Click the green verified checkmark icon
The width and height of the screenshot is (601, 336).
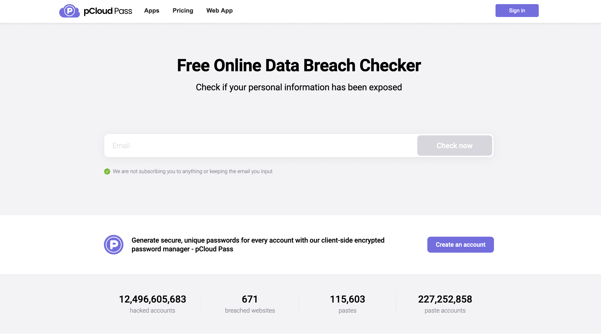(107, 171)
